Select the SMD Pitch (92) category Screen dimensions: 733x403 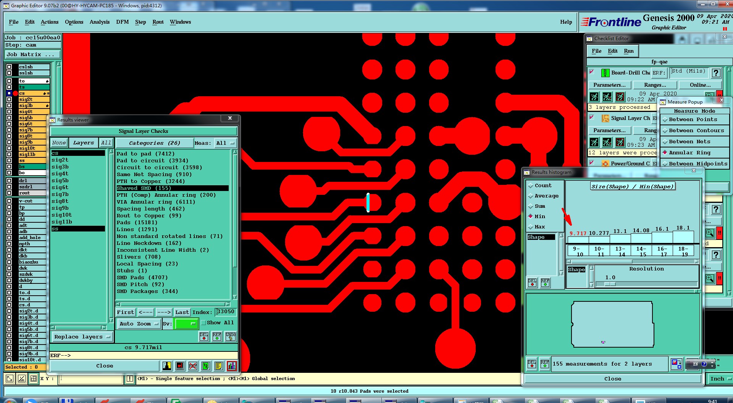(x=140, y=284)
